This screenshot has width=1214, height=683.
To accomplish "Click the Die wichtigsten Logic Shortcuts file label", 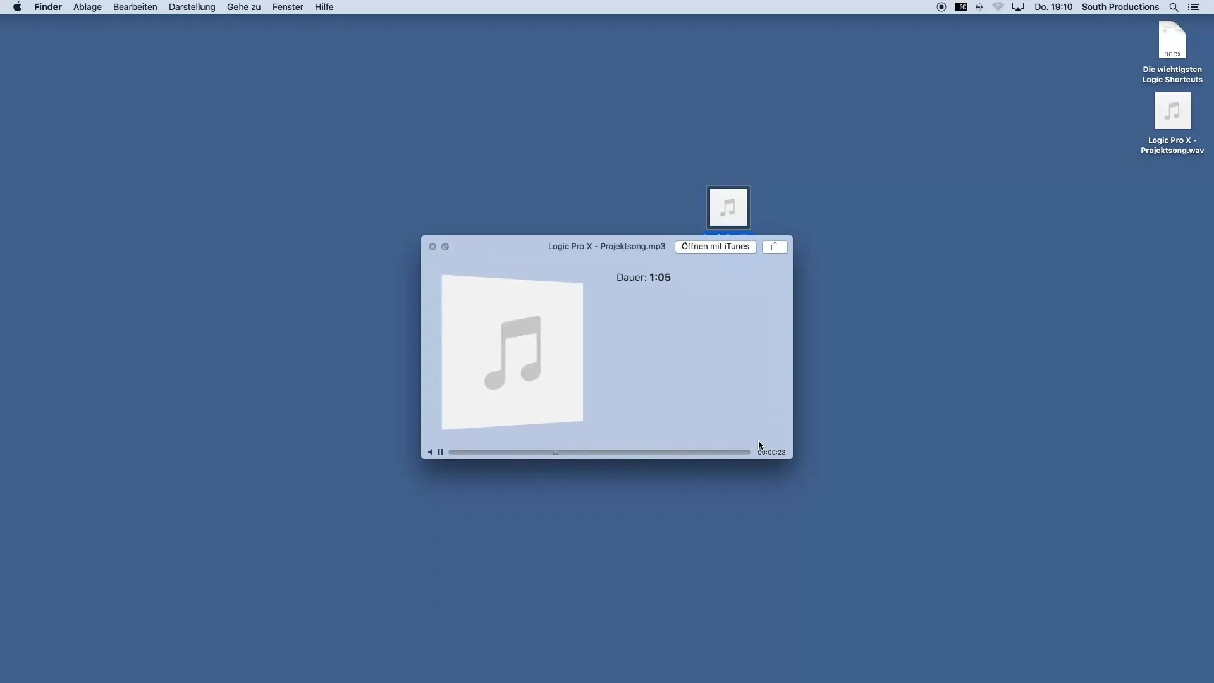I will tap(1172, 75).
